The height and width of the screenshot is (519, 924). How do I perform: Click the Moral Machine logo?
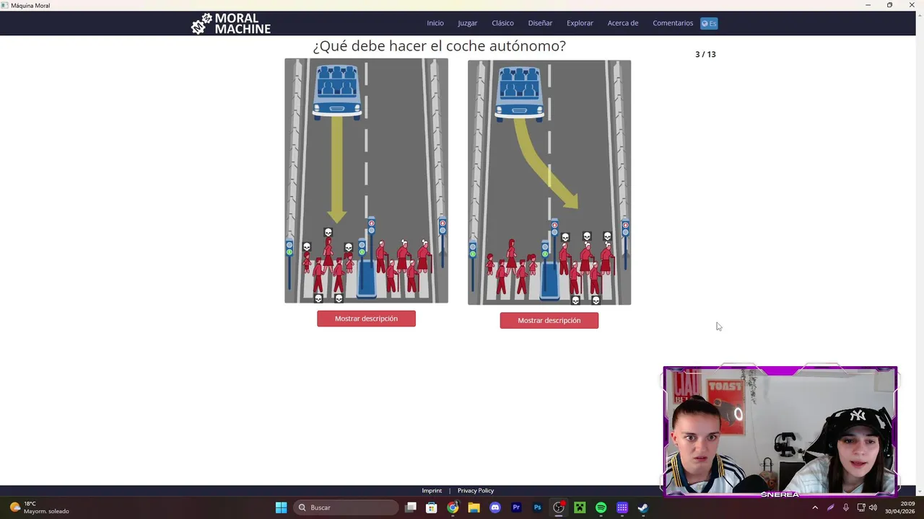[231, 23]
